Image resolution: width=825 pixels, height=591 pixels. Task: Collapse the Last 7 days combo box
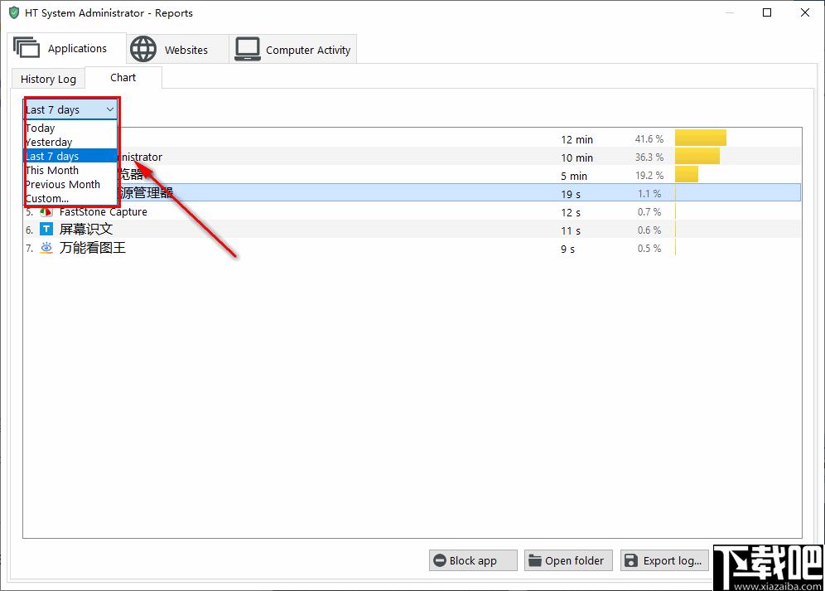coord(70,109)
